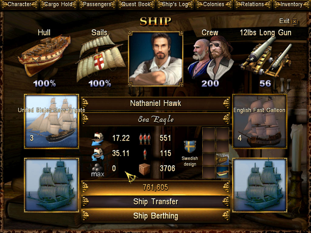Open the Cargo Hold tab

(58, 4)
